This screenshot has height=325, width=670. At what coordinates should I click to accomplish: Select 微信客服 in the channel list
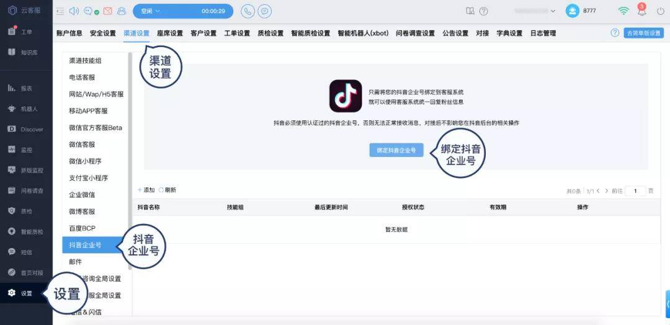(x=82, y=144)
